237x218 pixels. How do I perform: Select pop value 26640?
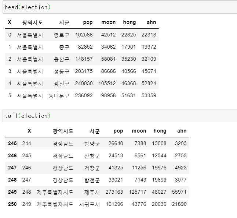coord(116,143)
